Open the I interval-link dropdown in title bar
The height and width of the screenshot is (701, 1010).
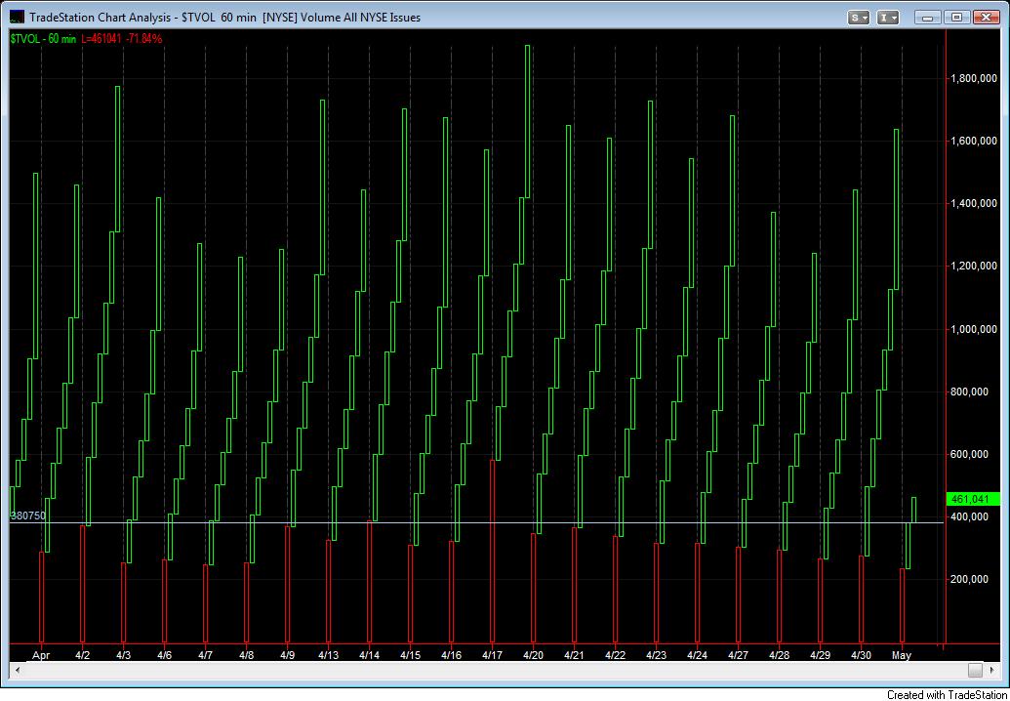tap(888, 17)
